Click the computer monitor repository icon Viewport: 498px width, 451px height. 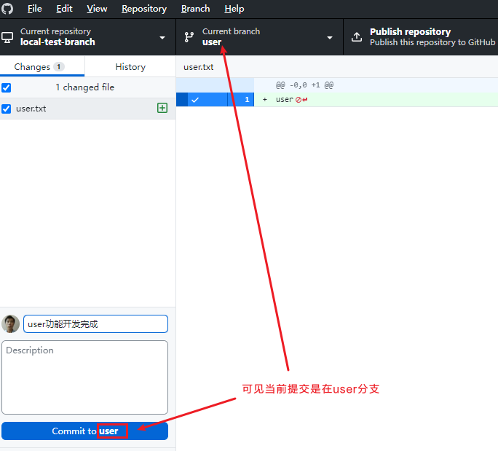(x=7, y=37)
